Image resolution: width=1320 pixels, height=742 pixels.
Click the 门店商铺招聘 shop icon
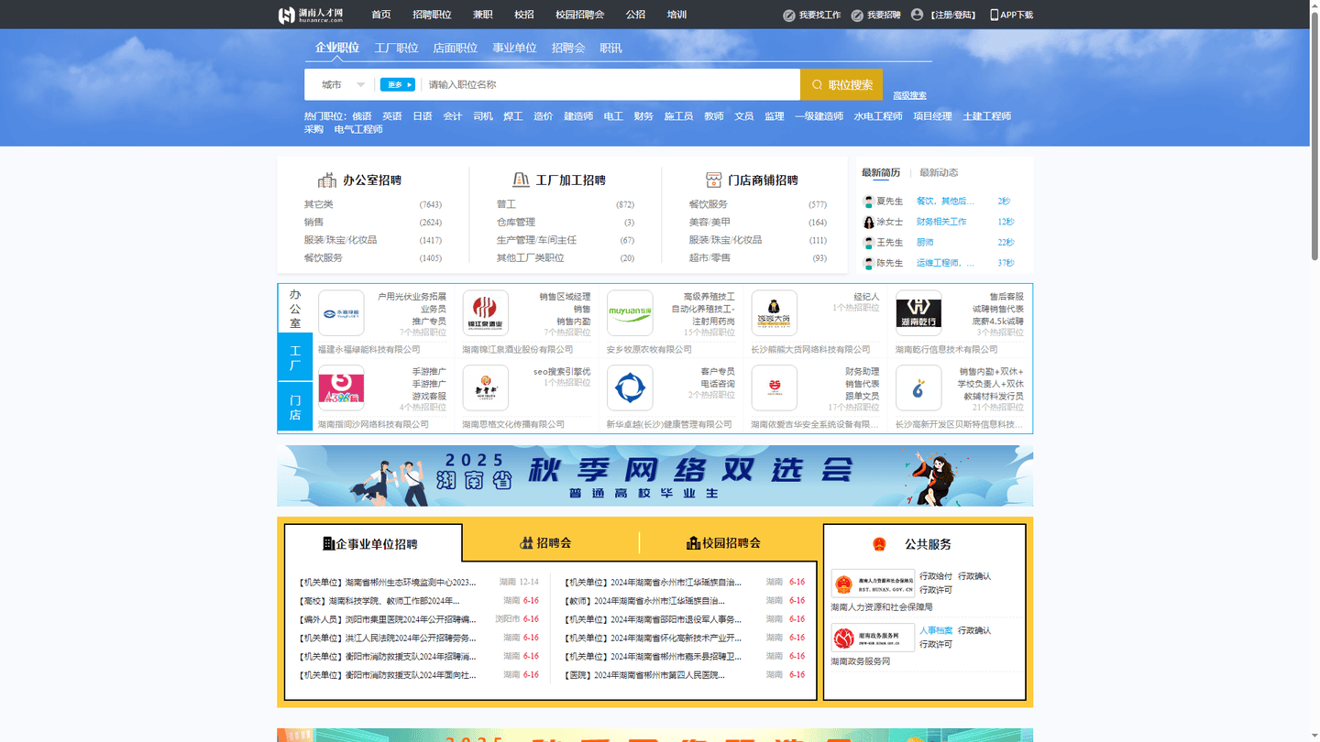click(713, 180)
